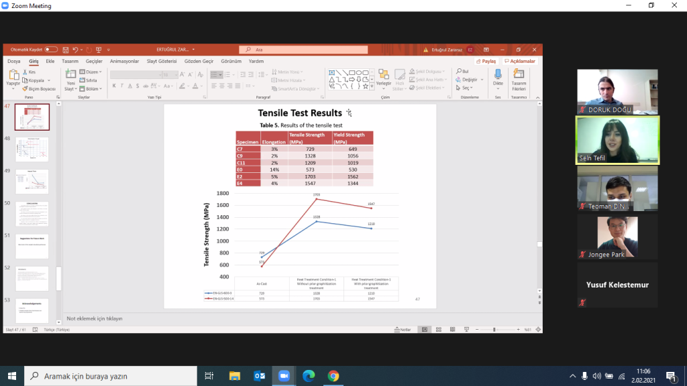Switch to Slide Sorter view in status bar

click(437, 330)
